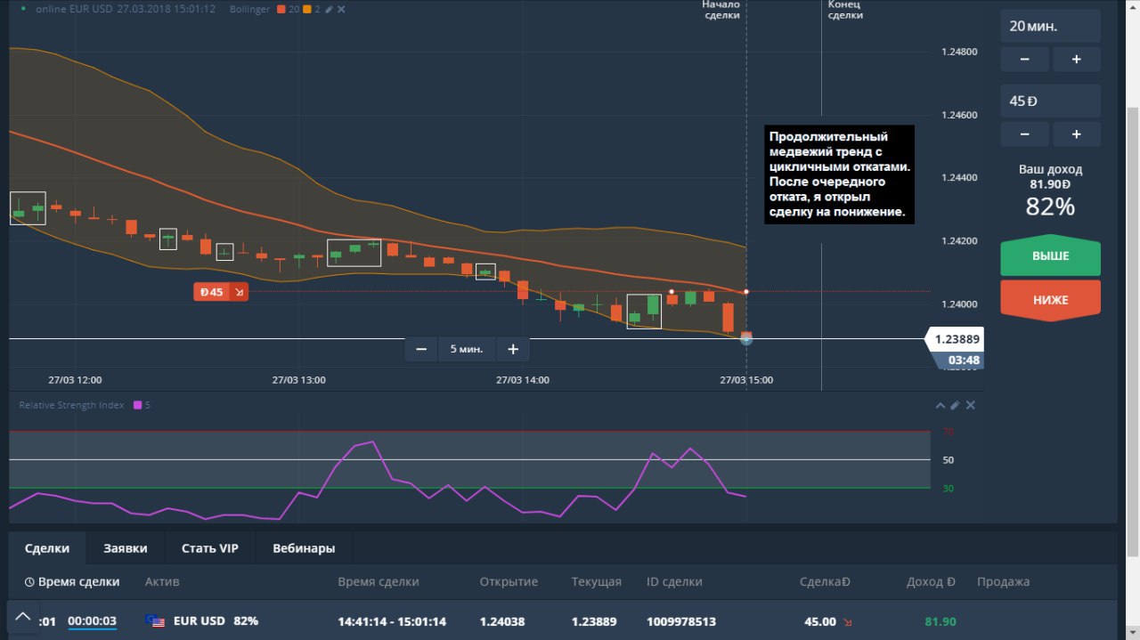Click the 45 trade amount field
Image resolution: width=1140 pixels, height=640 pixels.
1051,101
